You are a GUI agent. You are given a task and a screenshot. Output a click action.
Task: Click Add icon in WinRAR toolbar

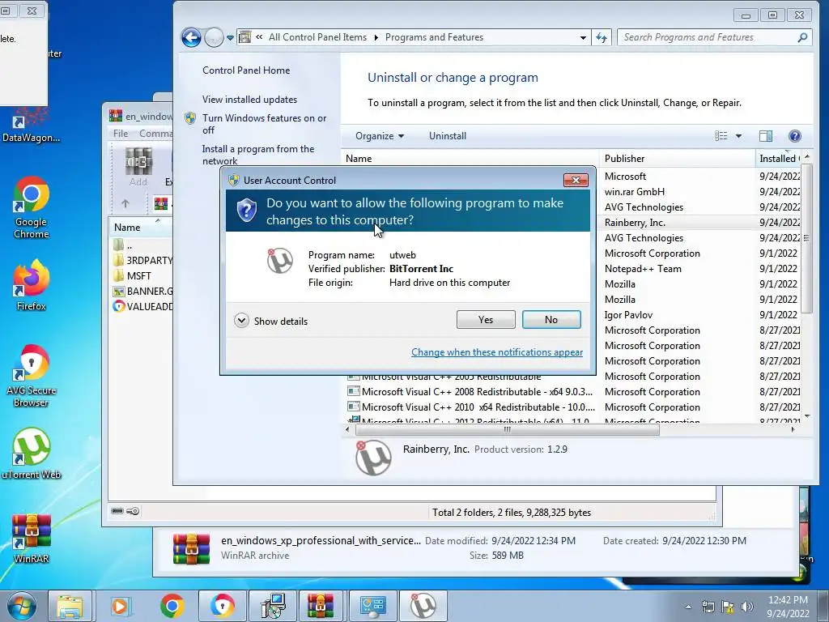coord(138,167)
